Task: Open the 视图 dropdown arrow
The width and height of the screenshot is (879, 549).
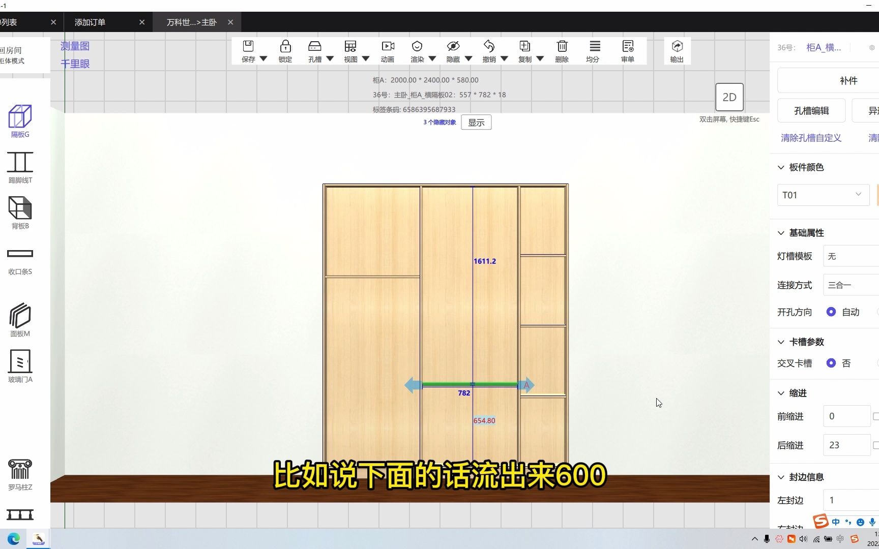Action: pos(365,59)
